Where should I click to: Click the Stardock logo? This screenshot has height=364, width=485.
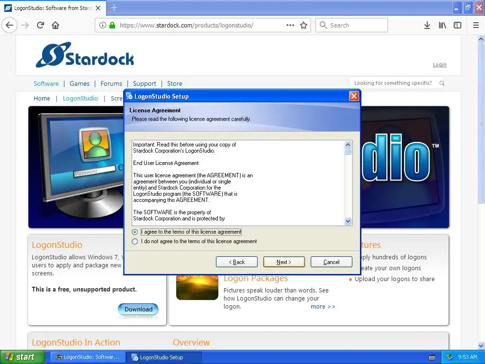coord(85,55)
